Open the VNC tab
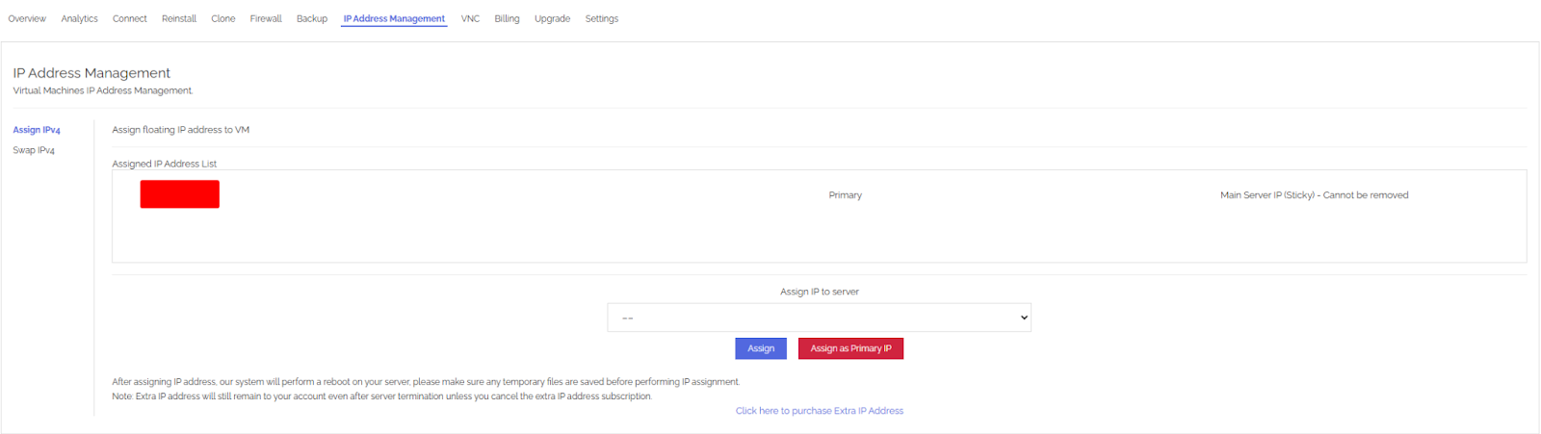Image resolution: width=1541 pixels, height=434 pixels. coord(470,18)
